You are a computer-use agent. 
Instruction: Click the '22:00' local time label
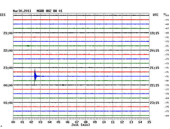[x=8, y=51]
